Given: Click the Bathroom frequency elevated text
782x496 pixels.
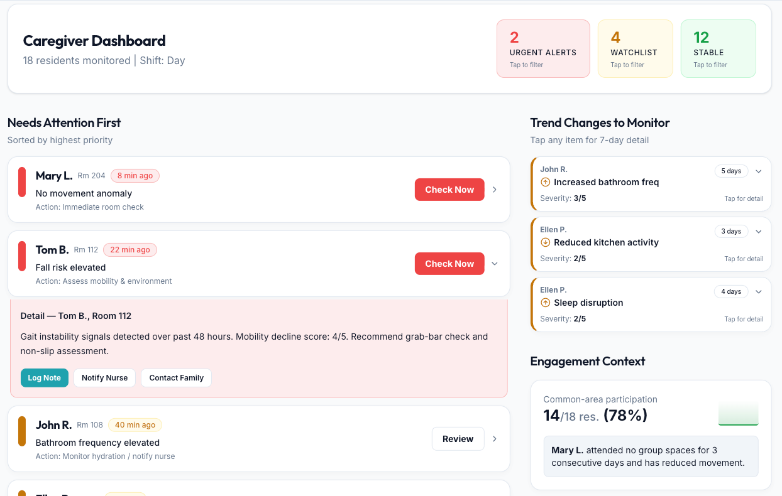Looking at the screenshot, I should pos(97,443).
